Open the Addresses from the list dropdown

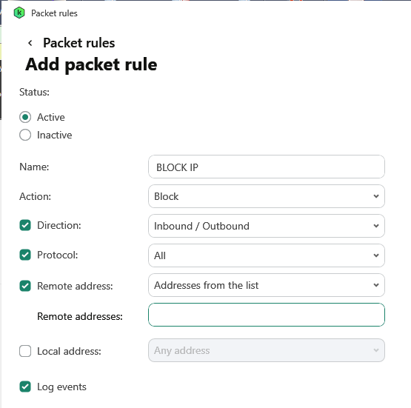pyautogui.click(x=267, y=285)
